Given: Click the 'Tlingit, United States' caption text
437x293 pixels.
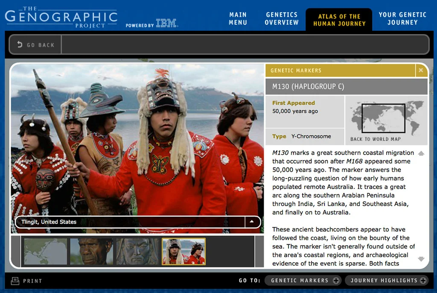Looking at the screenshot, I should (x=49, y=222).
